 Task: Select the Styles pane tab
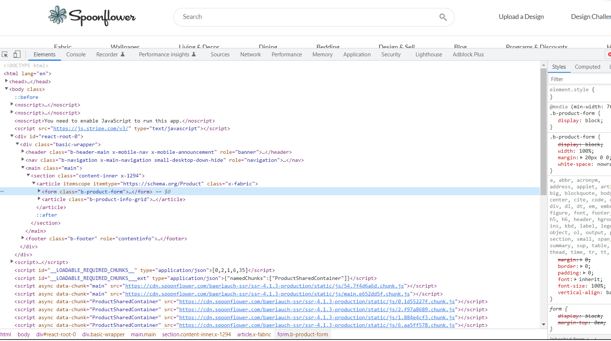coord(559,67)
